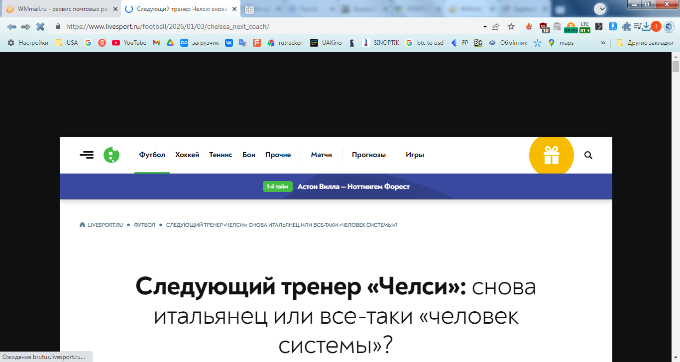The height and width of the screenshot is (362, 680).
Task: Open the Астон Вилла – Ноттингем Форест match
Action: pyautogui.click(x=353, y=186)
